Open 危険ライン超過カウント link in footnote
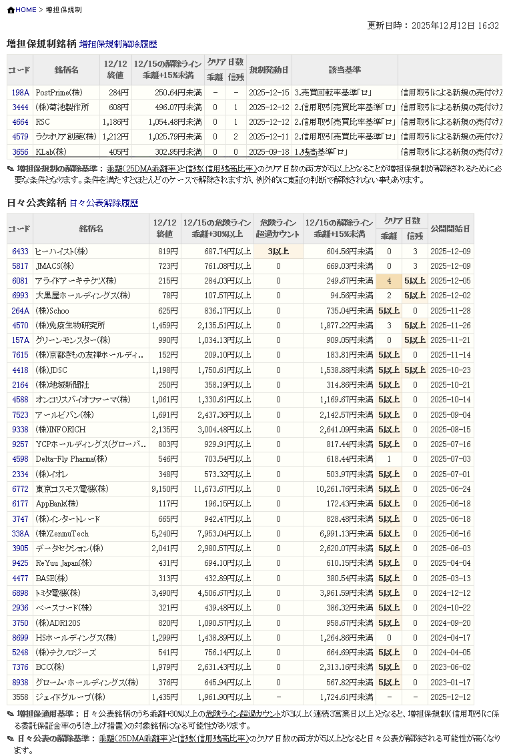The image size is (507, 756). (247, 714)
